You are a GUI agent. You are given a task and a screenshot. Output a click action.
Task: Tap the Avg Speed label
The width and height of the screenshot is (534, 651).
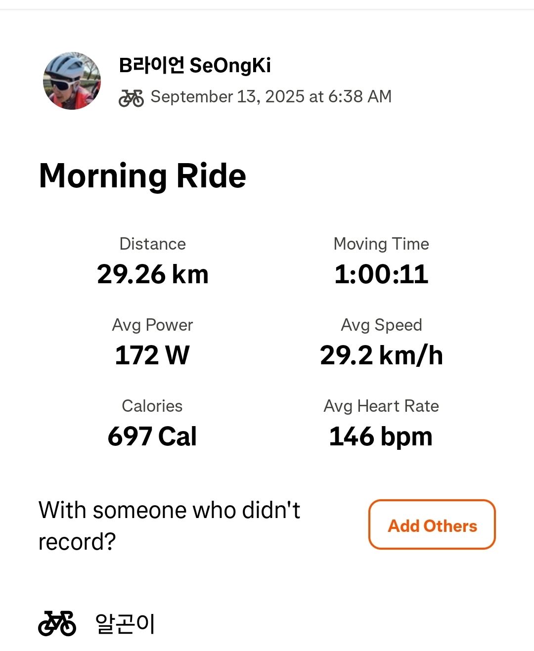[x=381, y=325]
